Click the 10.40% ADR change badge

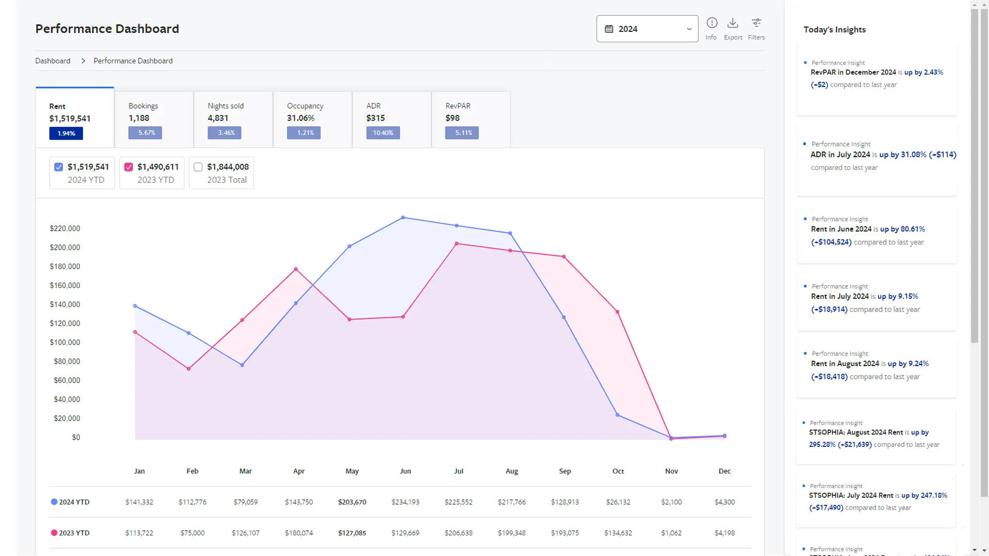click(x=383, y=133)
